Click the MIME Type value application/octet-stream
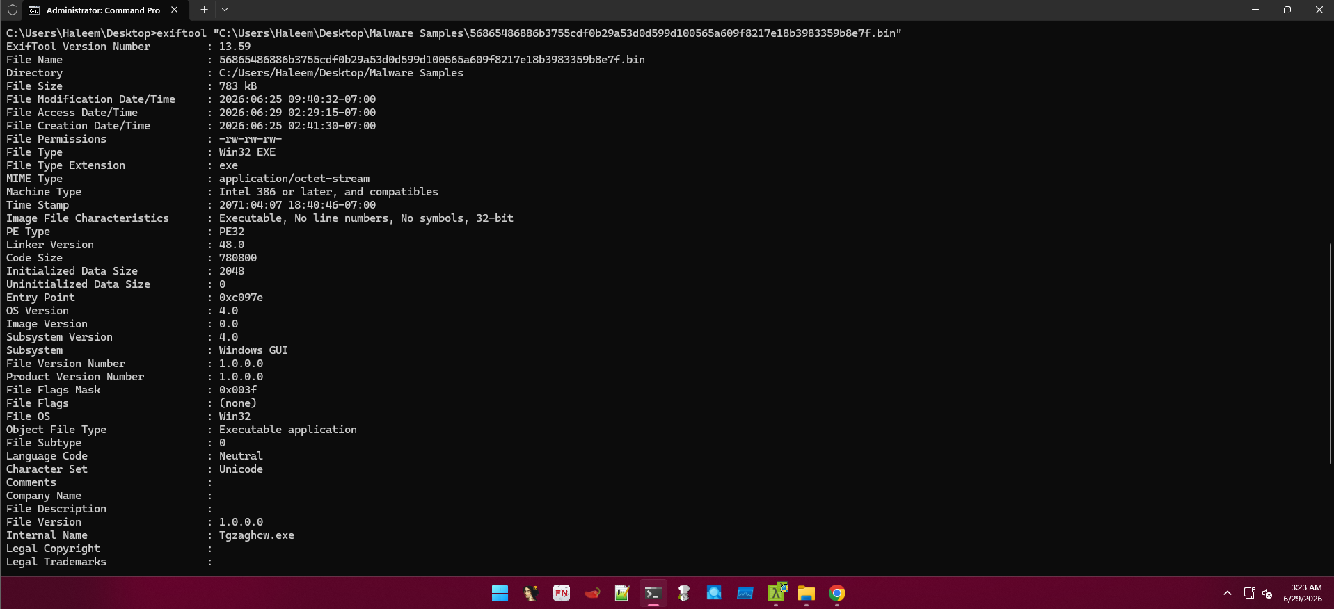Image resolution: width=1334 pixels, height=609 pixels. pos(294,179)
